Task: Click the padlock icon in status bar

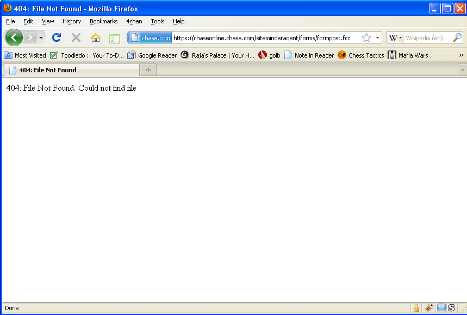Action: point(416,308)
